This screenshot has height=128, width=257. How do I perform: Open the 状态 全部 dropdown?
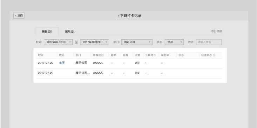[x=174, y=42]
